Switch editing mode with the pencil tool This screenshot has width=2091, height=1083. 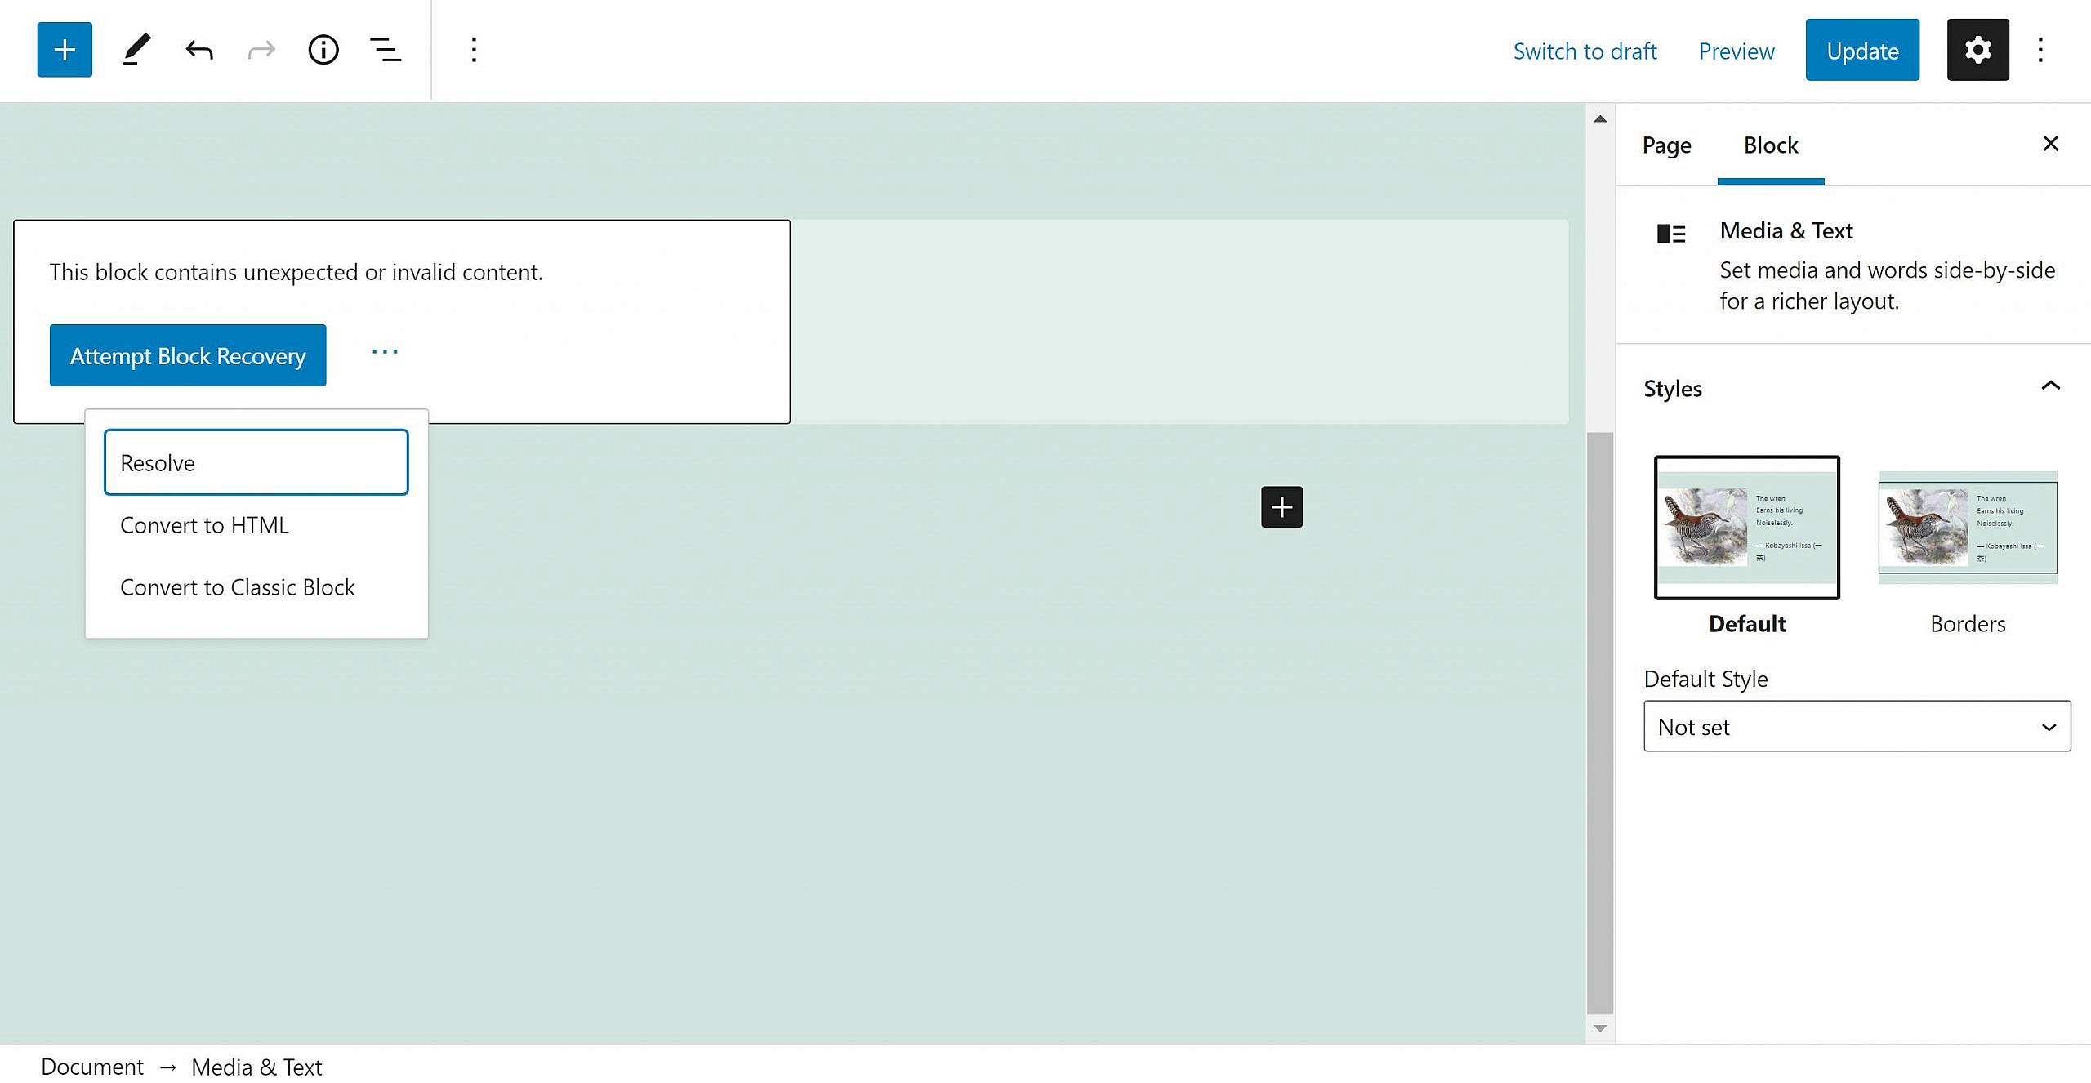[136, 49]
